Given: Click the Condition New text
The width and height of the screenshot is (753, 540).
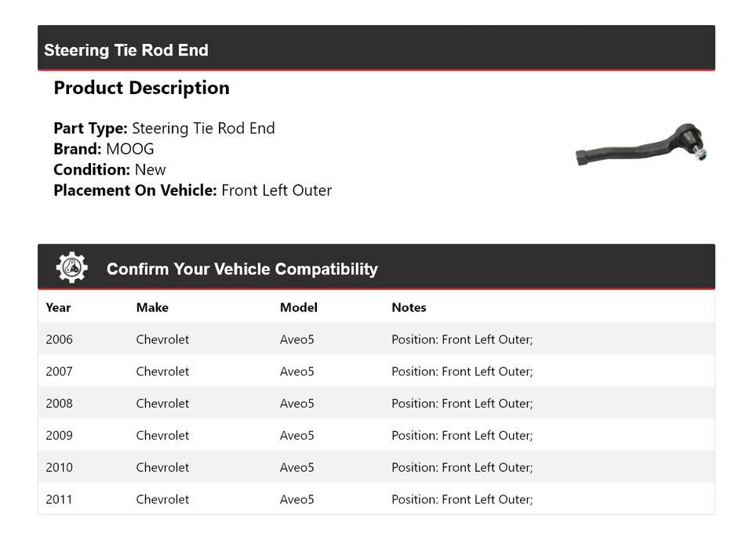Looking at the screenshot, I should [x=150, y=169].
